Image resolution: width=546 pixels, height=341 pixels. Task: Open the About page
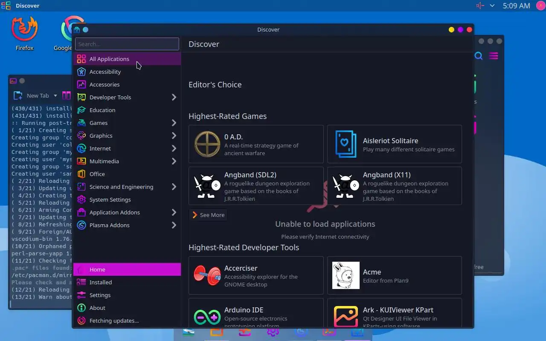(127, 308)
